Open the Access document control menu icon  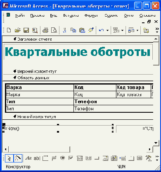(8, 15)
